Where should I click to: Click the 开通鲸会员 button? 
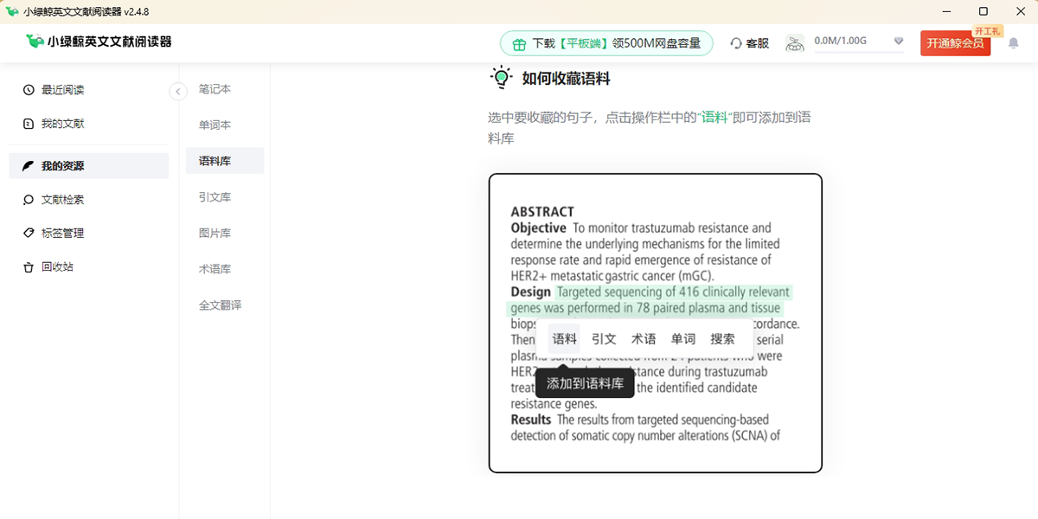pyautogui.click(x=955, y=42)
